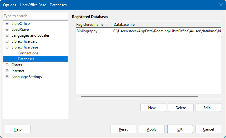Select the Bibliography registered name

point(87,31)
